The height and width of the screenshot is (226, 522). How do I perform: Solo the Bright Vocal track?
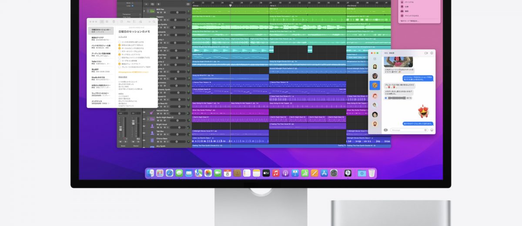pyautogui.click(x=162, y=126)
